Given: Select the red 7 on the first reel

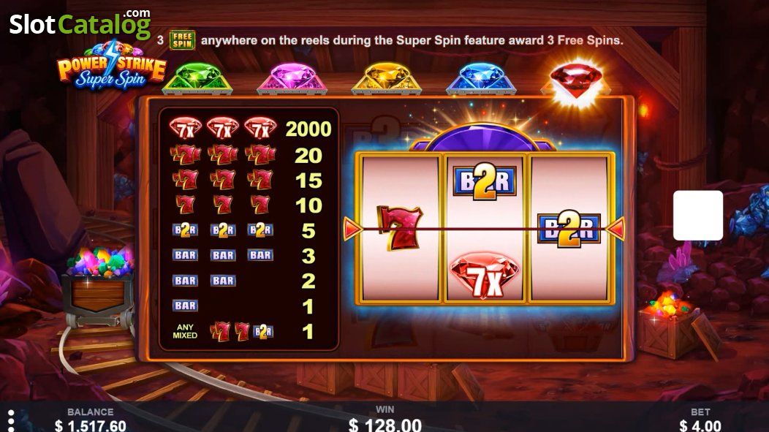Looking at the screenshot, I should pyautogui.click(x=398, y=228).
